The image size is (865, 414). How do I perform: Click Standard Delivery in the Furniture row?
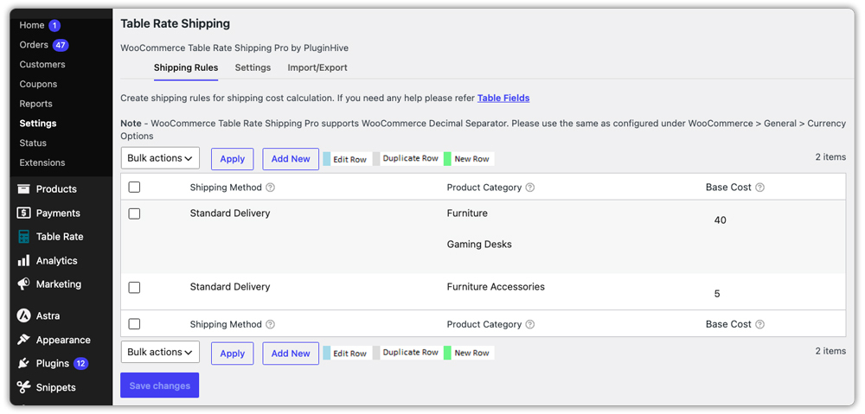click(x=230, y=213)
